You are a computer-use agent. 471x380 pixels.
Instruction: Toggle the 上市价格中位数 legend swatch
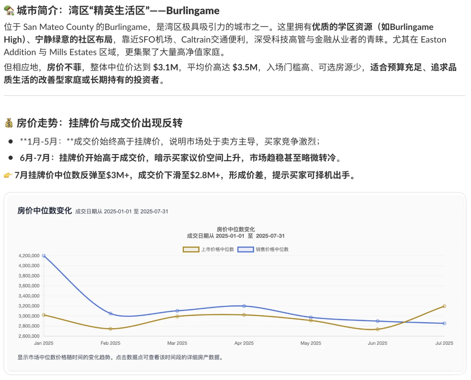(191, 249)
